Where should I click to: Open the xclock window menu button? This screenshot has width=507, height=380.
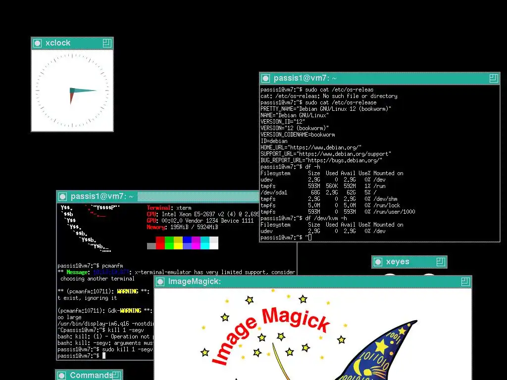pos(38,43)
